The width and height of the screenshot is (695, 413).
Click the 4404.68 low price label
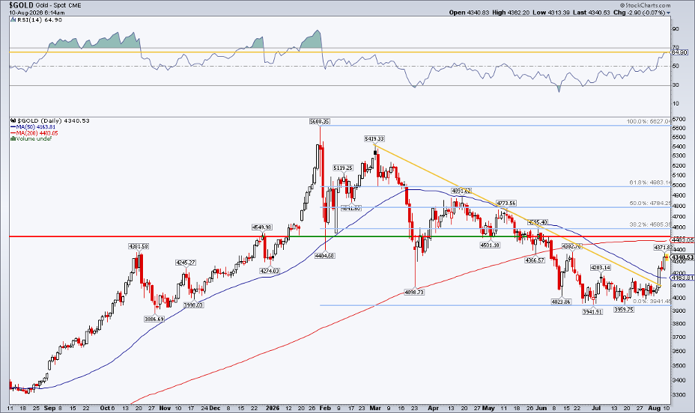point(324,255)
